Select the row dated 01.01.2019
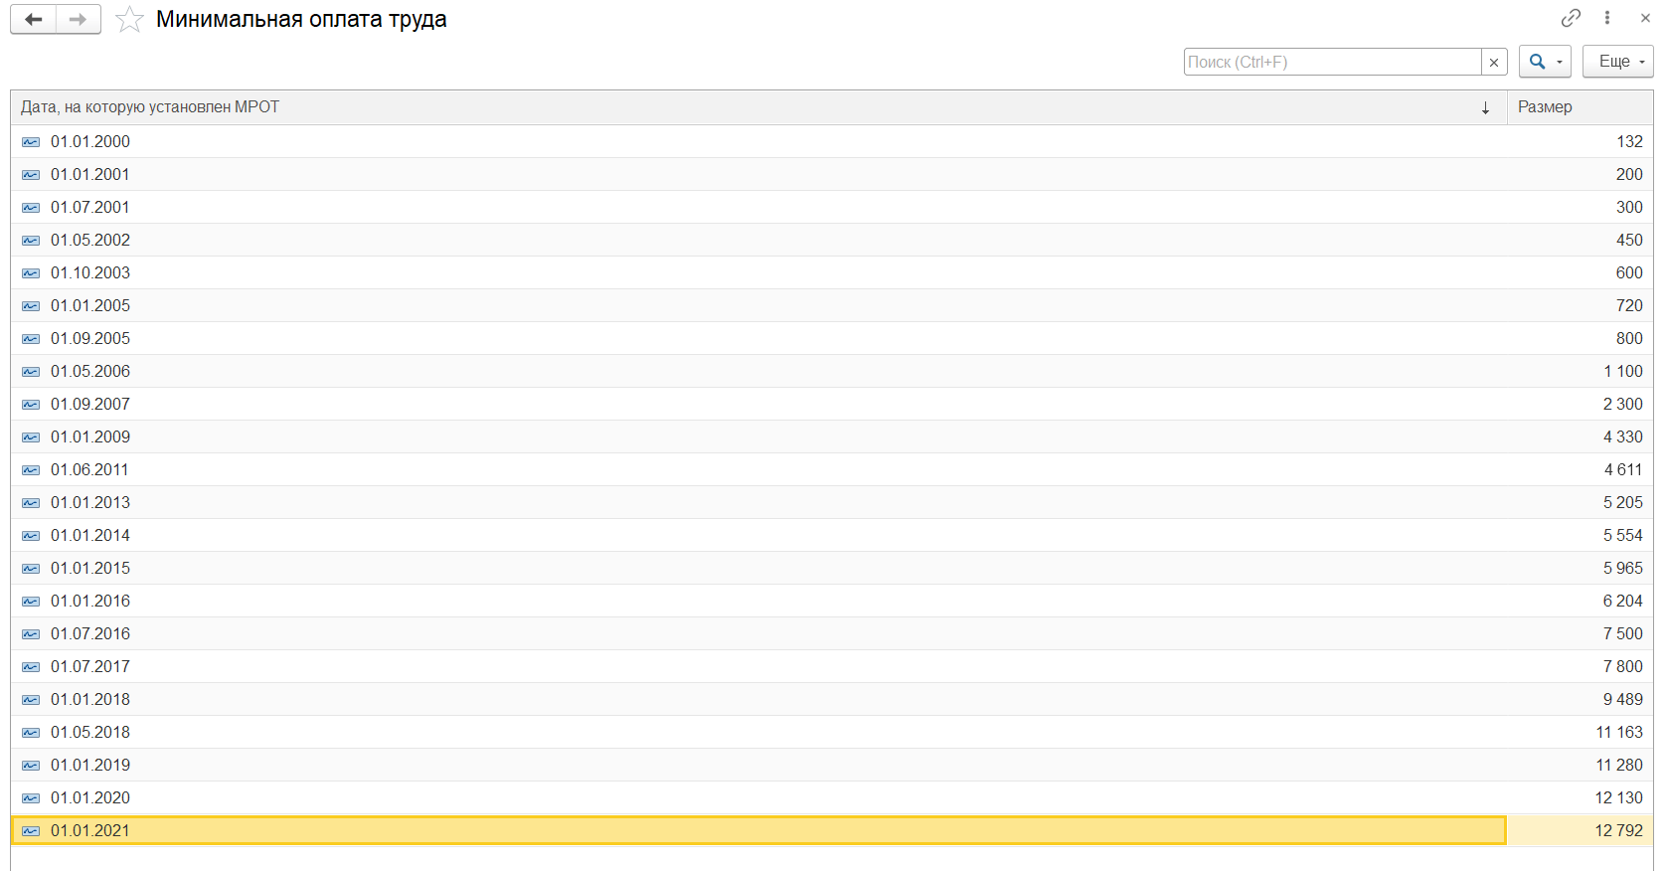1667x871 pixels. pos(90,766)
